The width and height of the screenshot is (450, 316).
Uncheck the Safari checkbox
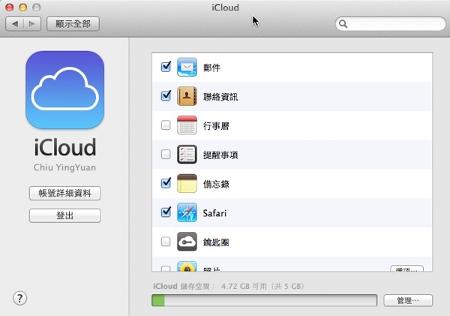(166, 212)
